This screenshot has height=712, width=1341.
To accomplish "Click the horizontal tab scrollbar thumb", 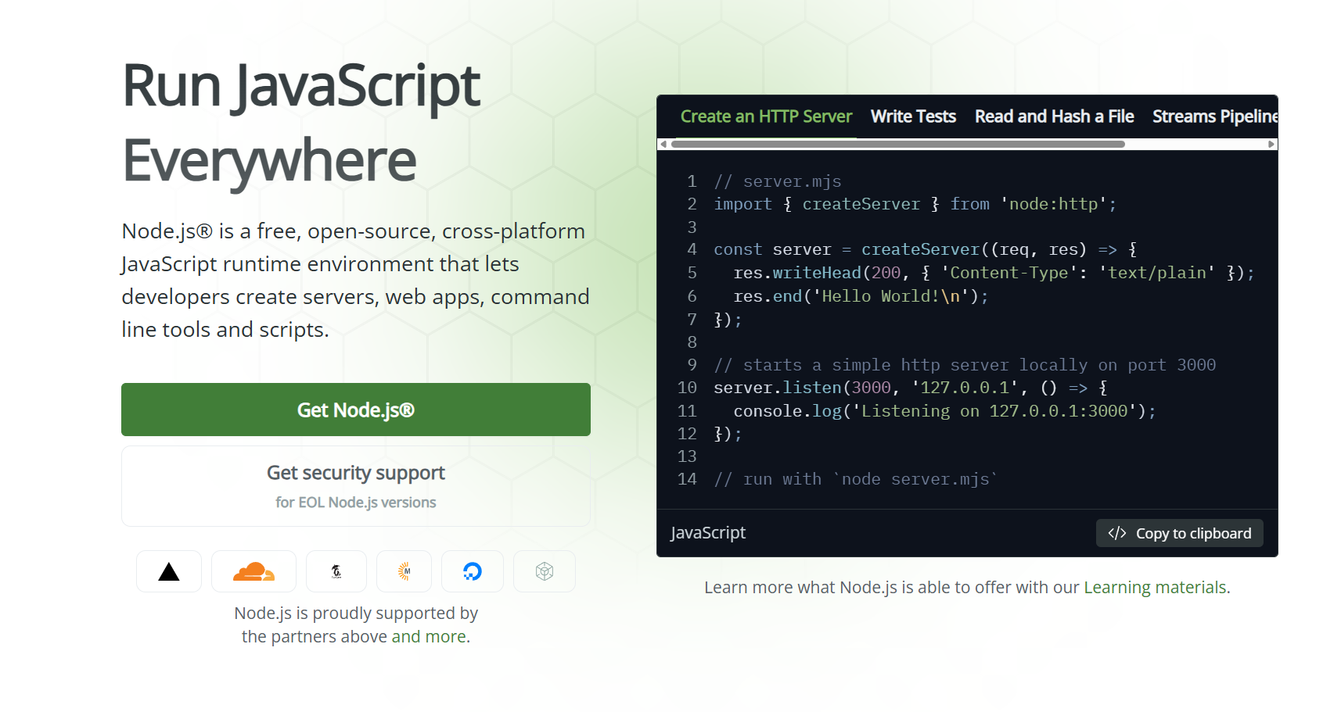I will (897, 145).
